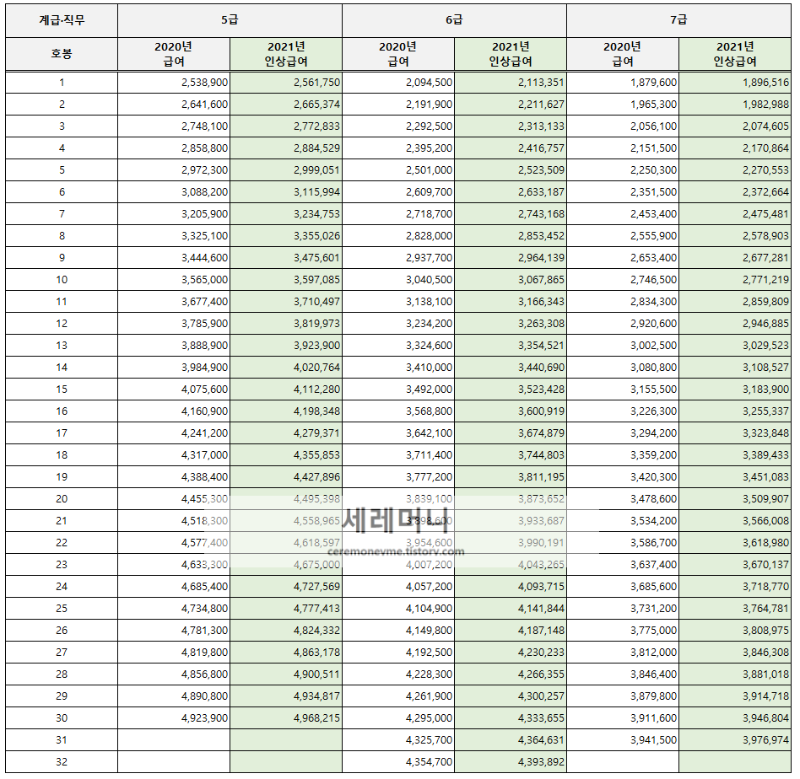
Task: Click cell 3,785,900 in row 12
Action: [x=174, y=324]
